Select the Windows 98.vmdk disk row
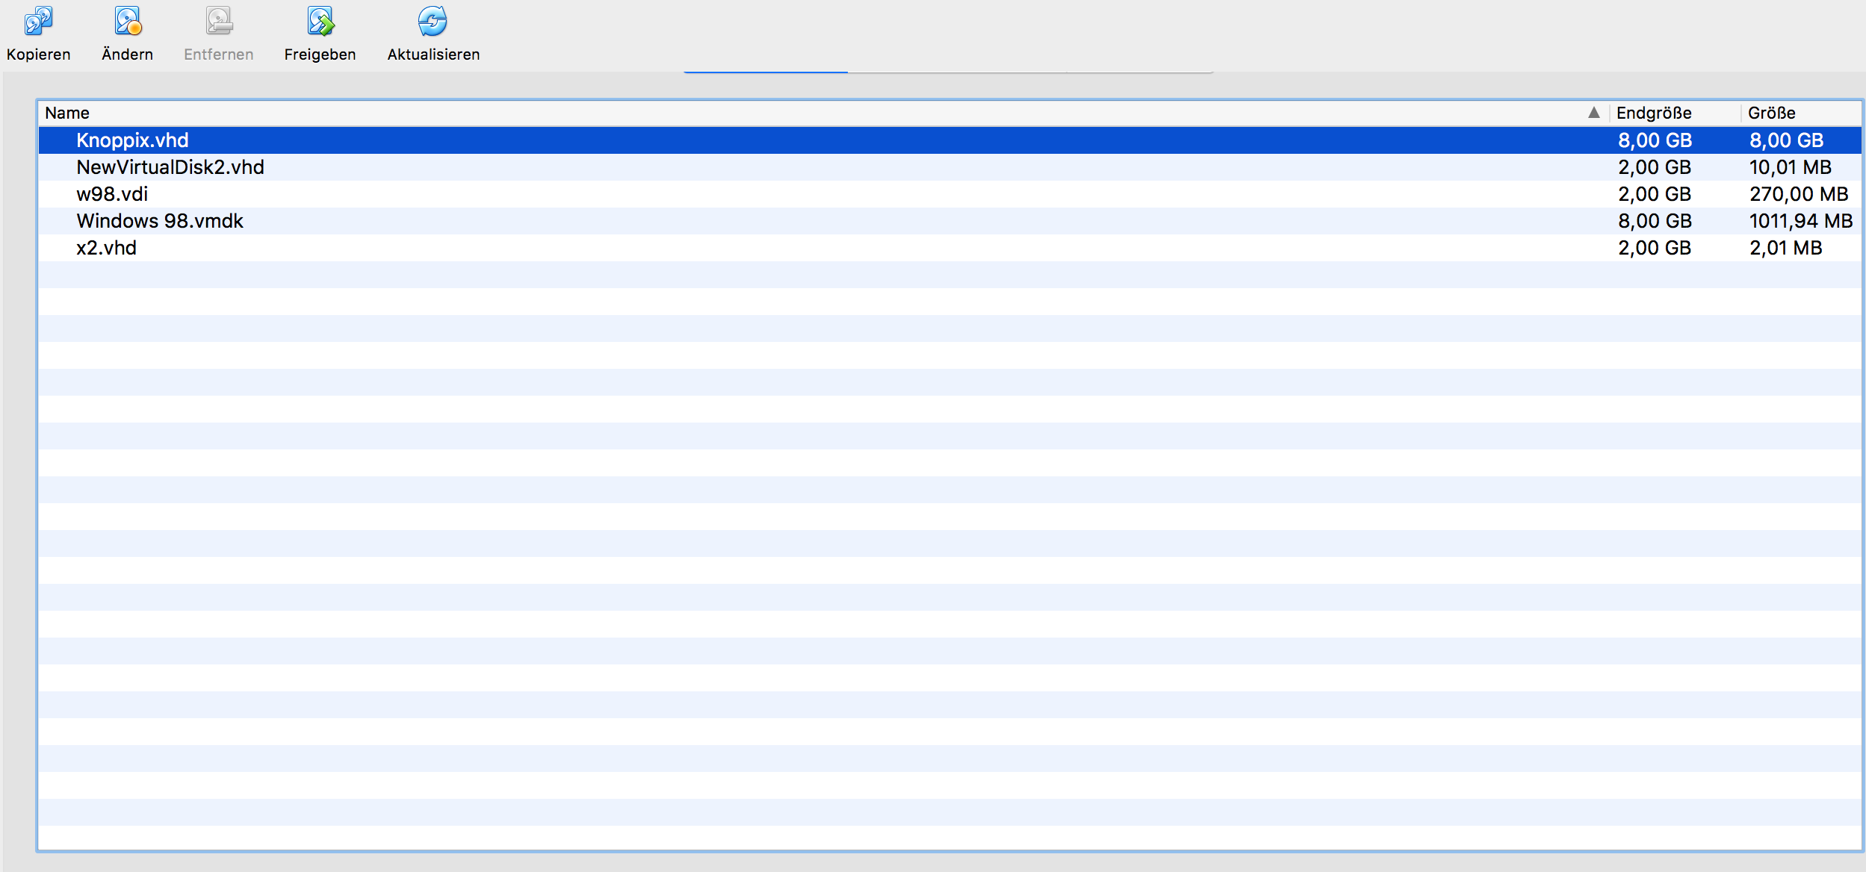The height and width of the screenshot is (872, 1866). (x=949, y=221)
